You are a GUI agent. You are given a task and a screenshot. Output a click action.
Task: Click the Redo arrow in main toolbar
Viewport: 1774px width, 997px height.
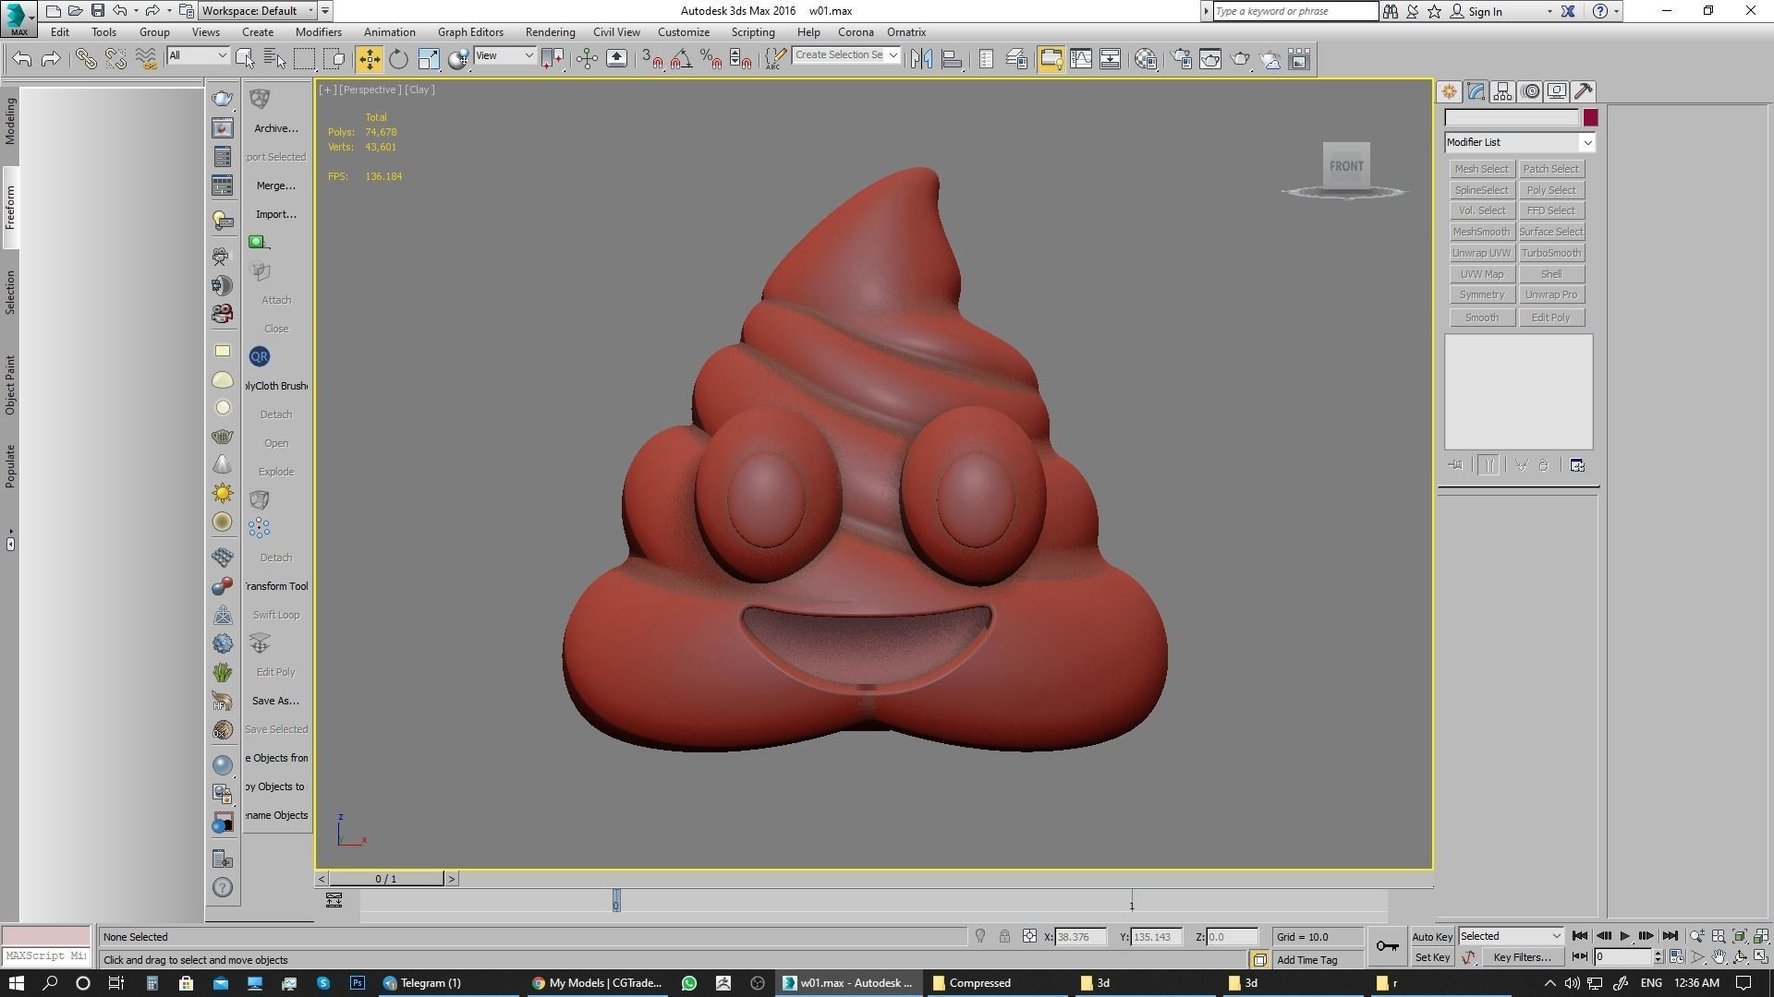(52, 59)
